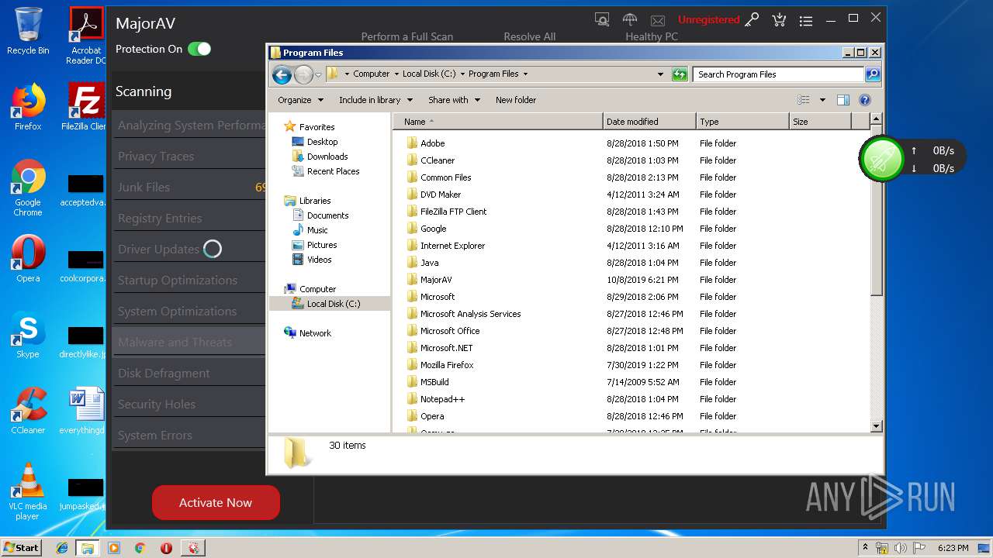993x558 pixels.
Task: Select Documents under Libraries
Action: point(320,215)
